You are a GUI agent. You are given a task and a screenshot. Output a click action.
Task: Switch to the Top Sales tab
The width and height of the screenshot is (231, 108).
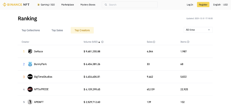[x=57, y=30]
